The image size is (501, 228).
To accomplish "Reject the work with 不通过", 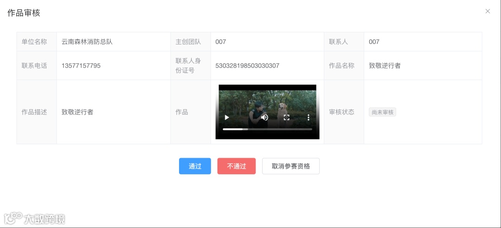I will point(237,166).
